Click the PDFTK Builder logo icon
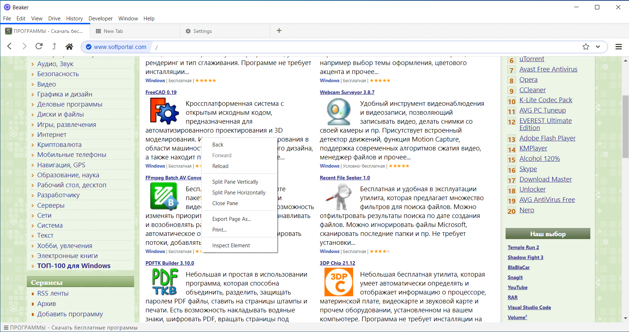Viewport: 629px width, 332px height. coord(165,282)
